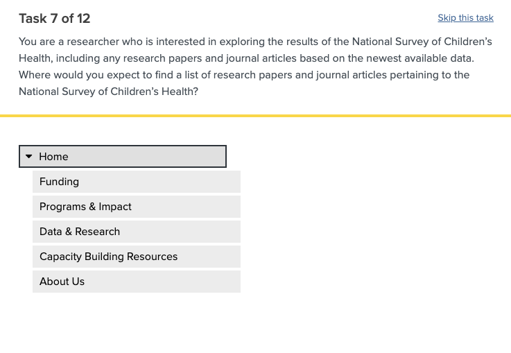Pick the About Us entry
Screen dimensions: 511x353
[x=136, y=282]
